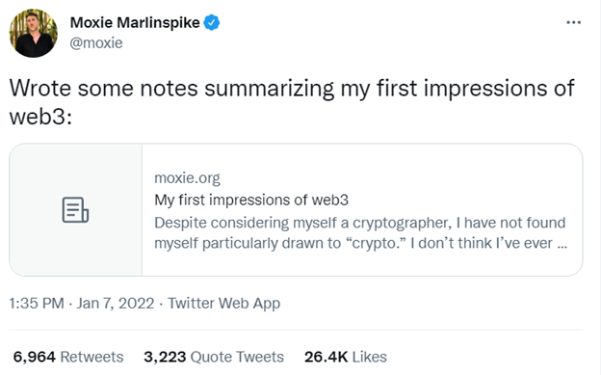
Task: Click the gray preview pane of link card
Action: tap(75, 210)
